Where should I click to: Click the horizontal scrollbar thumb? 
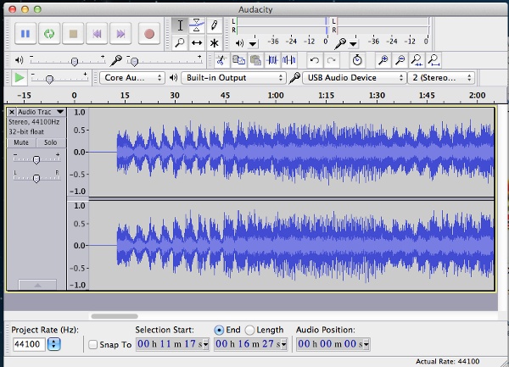(x=115, y=316)
